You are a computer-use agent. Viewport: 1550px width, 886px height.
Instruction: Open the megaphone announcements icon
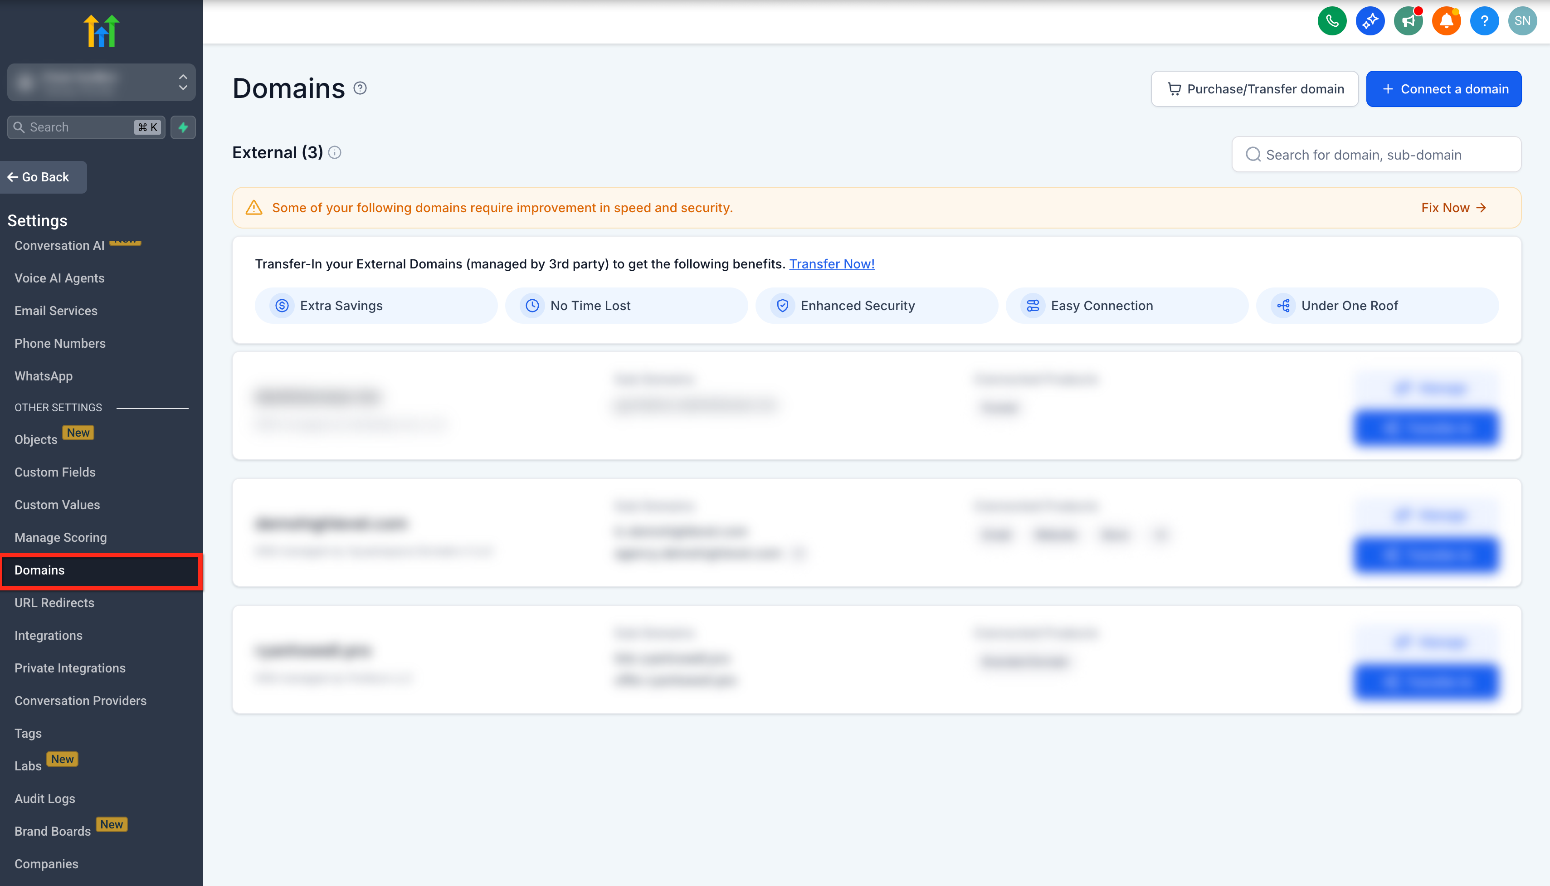(1408, 21)
